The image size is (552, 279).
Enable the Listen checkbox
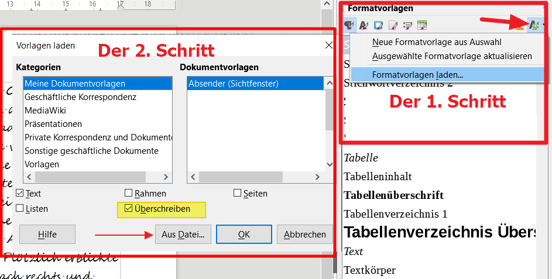[x=20, y=208]
